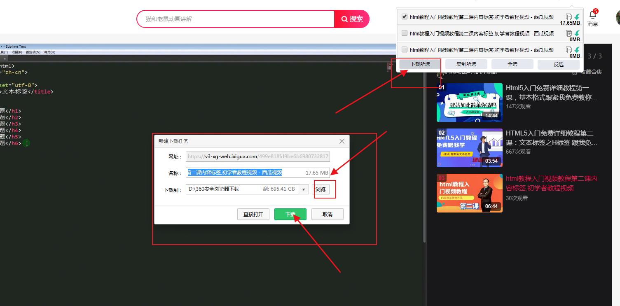This screenshot has width=620, height=306.
Task: Tick the checkbox in the middle video row
Action: (405, 33)
